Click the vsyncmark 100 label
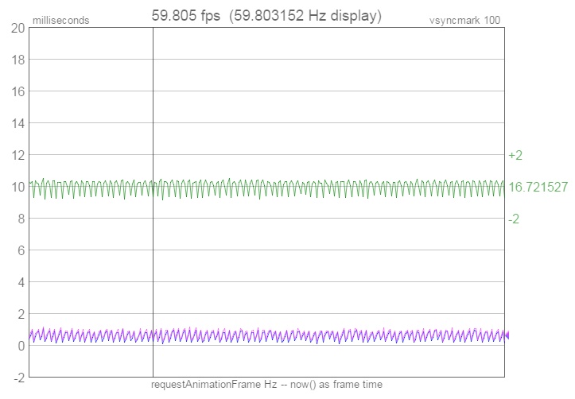This screenshot has height=399, width=575. (465, 20)
